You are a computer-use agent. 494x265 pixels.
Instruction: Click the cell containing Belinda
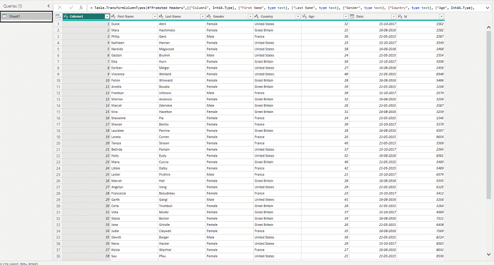pyautogui.click(x=134, y=149)
